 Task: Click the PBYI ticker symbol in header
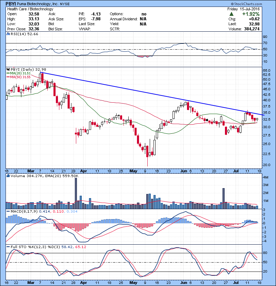[x=11, y=4]
